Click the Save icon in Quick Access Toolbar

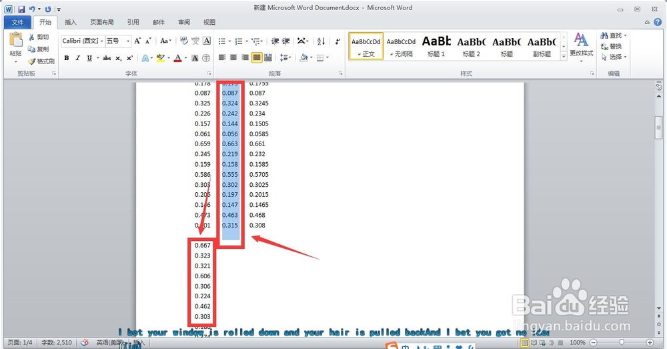point(22,9)
